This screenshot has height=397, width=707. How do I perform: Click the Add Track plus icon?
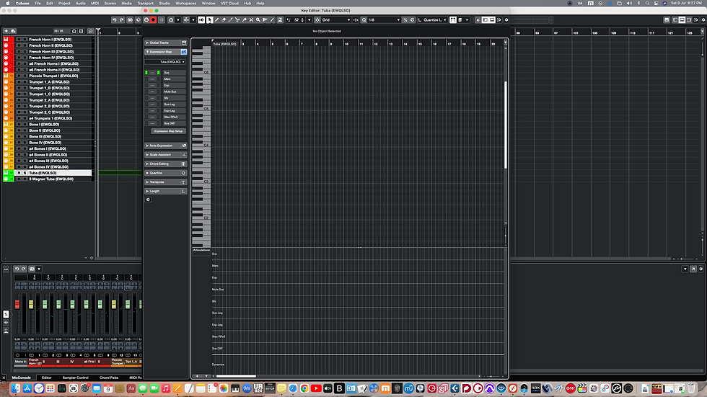(x=6, y=31)
